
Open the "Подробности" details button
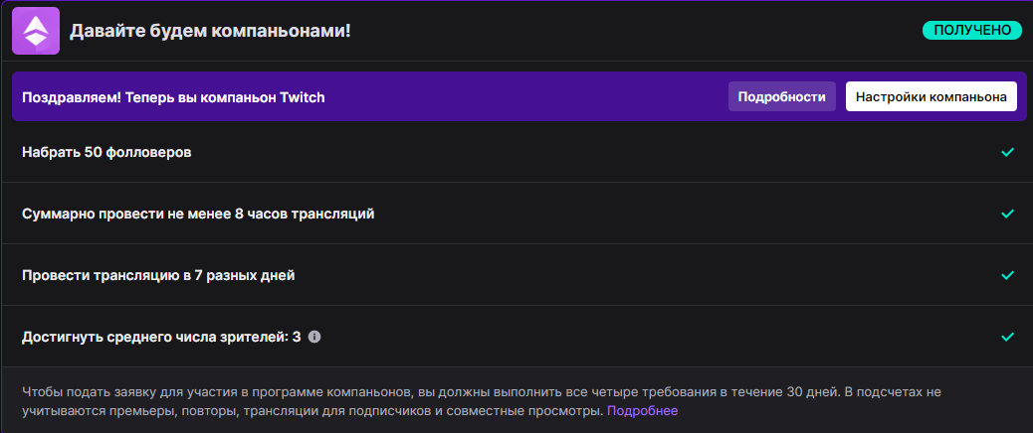[782, 96]
